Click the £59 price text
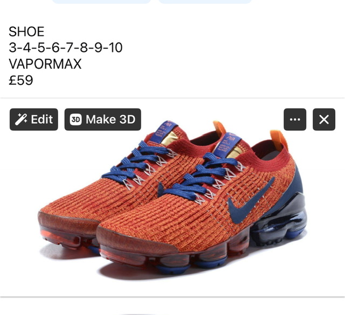Screen dimensions: 345x315 pyautogui.click(x=21, y=80)
